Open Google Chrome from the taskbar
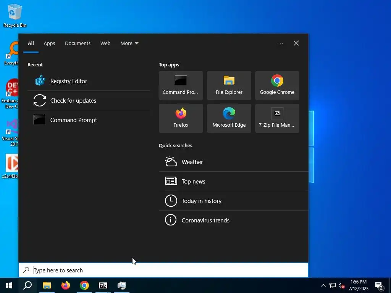 point(84,285)
